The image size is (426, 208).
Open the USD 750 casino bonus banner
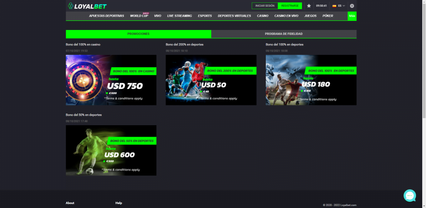point(111,80)
